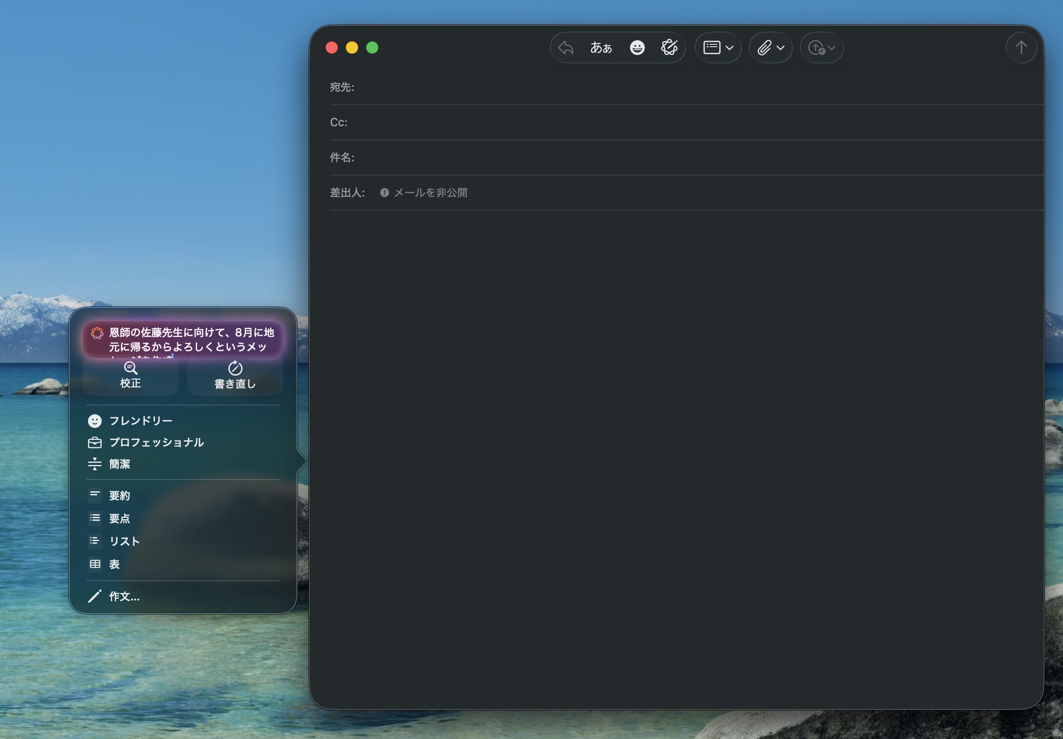Click the reply arrow icon in toolbar
The image size is (1063, 739).
tap(565, 48)
